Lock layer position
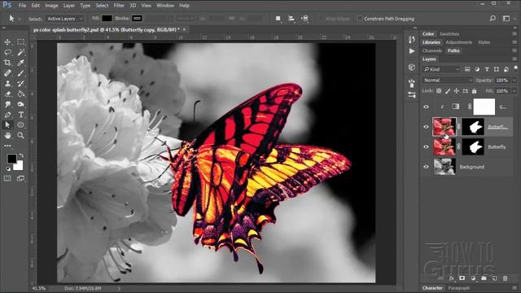This screenshot has width=521, height=293. (x=457, y=91)
